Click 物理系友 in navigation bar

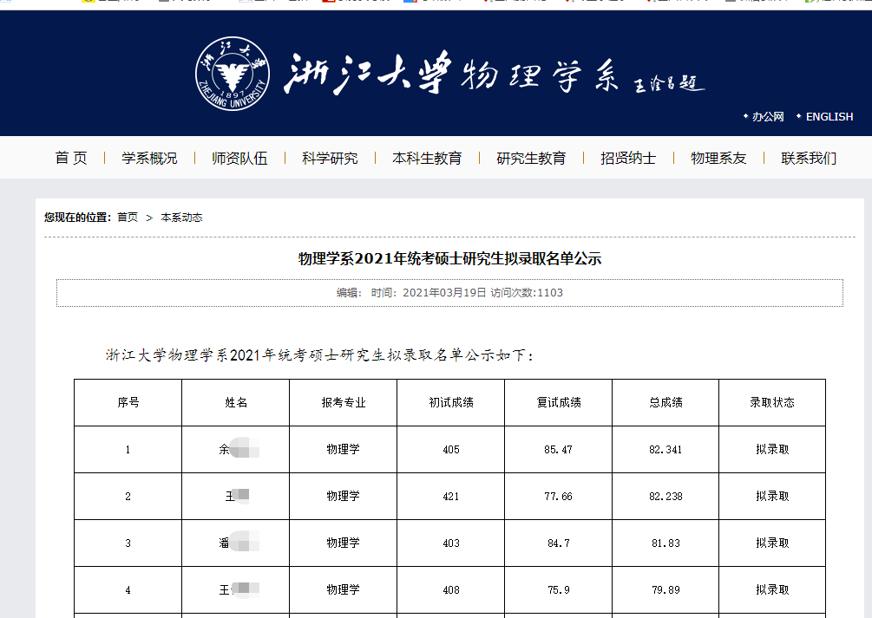pos(718,158)
